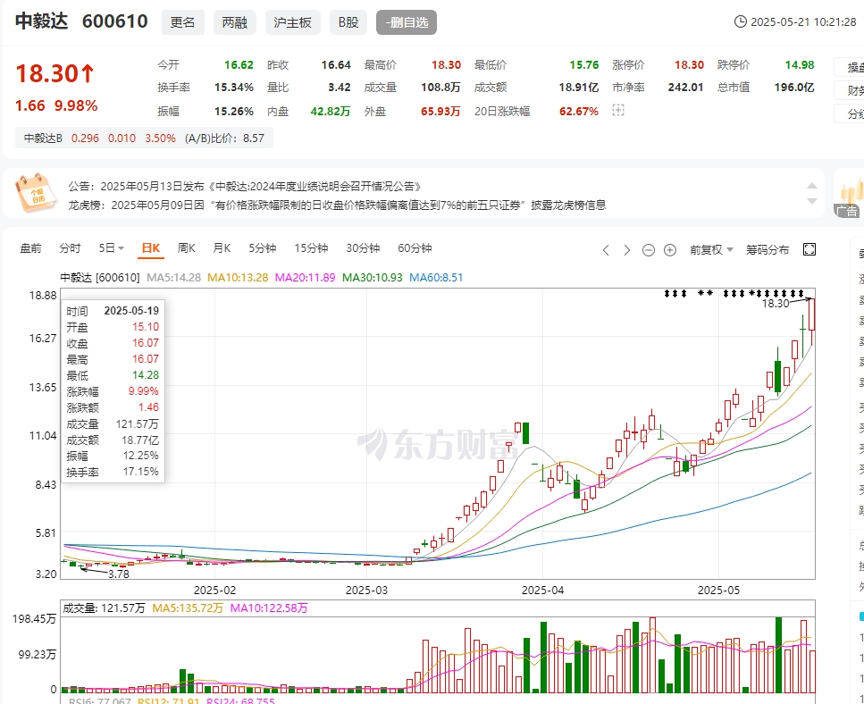
Task: Select the 5分钟 chart period
Action: tap(263, 248)
